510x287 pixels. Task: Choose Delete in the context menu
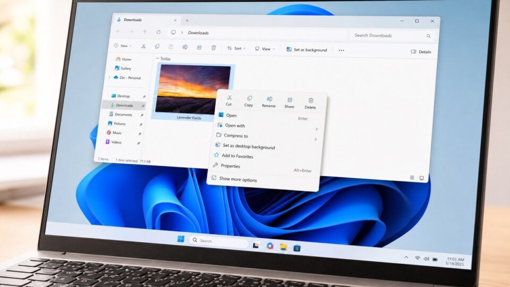tap(310, 104)
